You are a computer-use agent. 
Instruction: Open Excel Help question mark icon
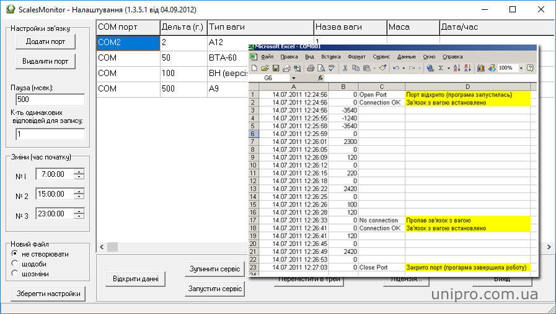(530, 68)
